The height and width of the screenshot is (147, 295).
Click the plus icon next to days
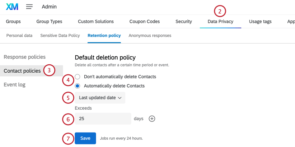[152, 119]
